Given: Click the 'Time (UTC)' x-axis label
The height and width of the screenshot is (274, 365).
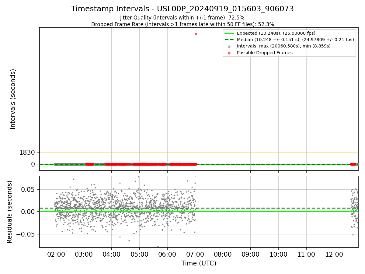Looking at the screenshot, I should point(199,263).
